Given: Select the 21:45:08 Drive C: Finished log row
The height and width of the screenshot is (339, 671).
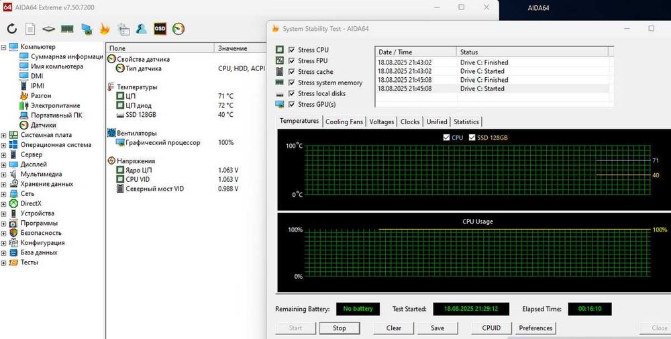Looking at the screenshot, I should tap(492, 80).
